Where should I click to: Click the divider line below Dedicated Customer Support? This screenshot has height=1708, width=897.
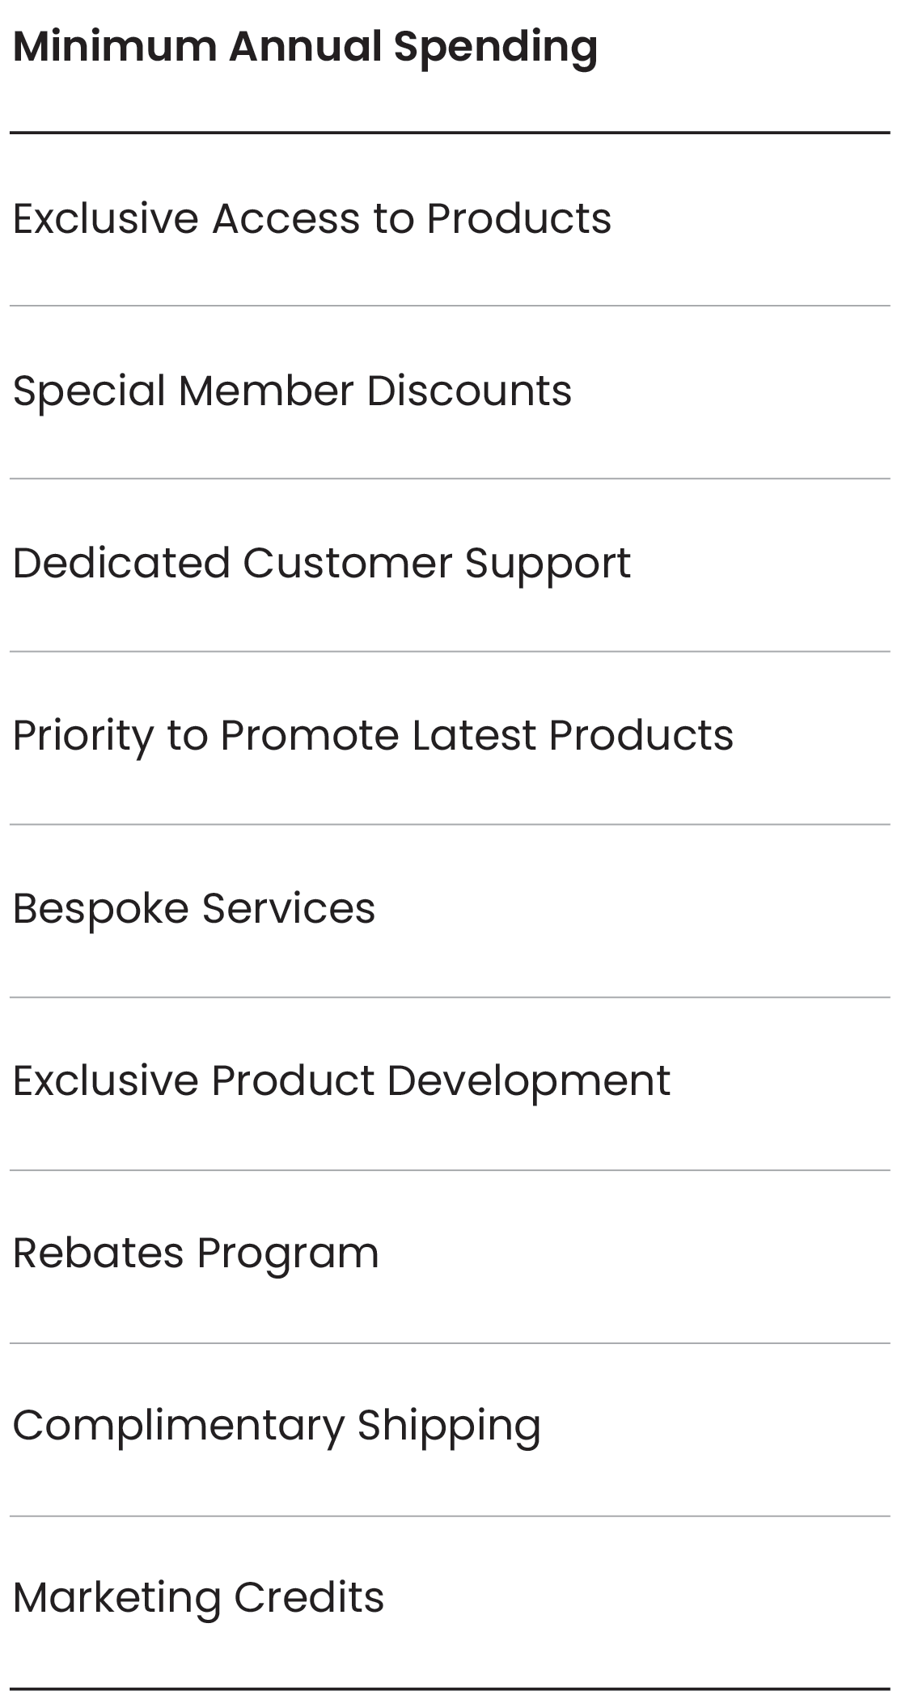(x=449, y=651)
